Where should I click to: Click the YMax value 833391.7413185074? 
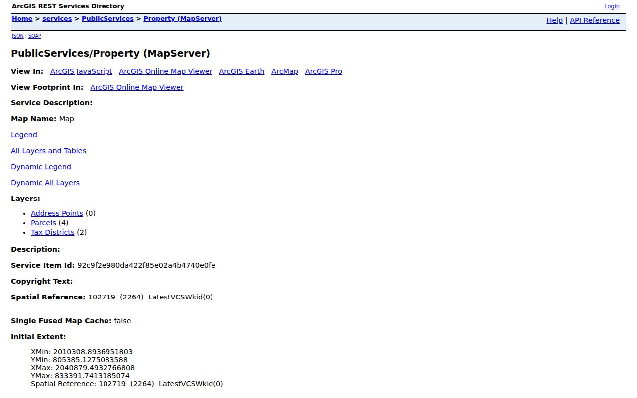(x=92, y=376)
